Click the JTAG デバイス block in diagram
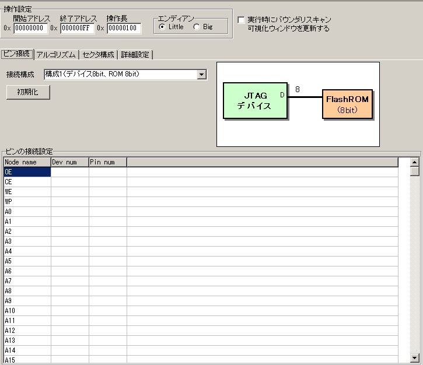The height and width of the screenshot is (365, 423). pyautogui.click(x=254, y=101)
